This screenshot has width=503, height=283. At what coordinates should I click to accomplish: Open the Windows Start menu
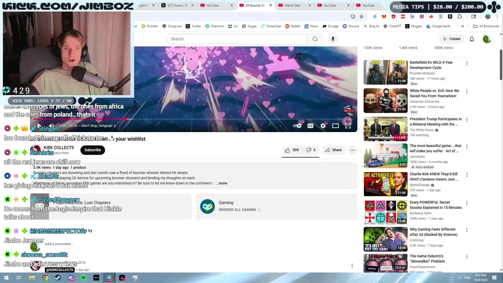[x=6, y=278]
